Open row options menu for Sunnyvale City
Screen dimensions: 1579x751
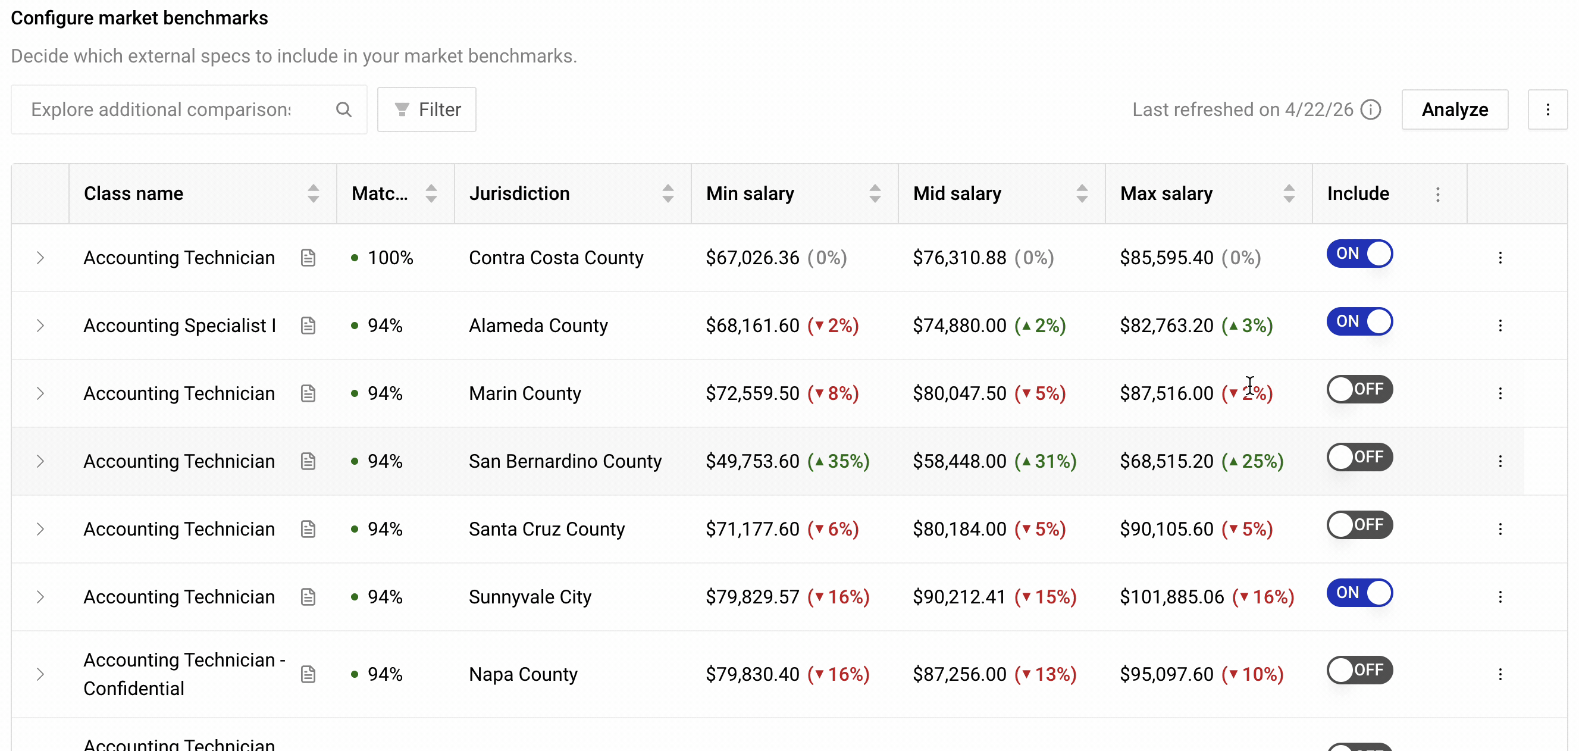[x=1500, y=596]
